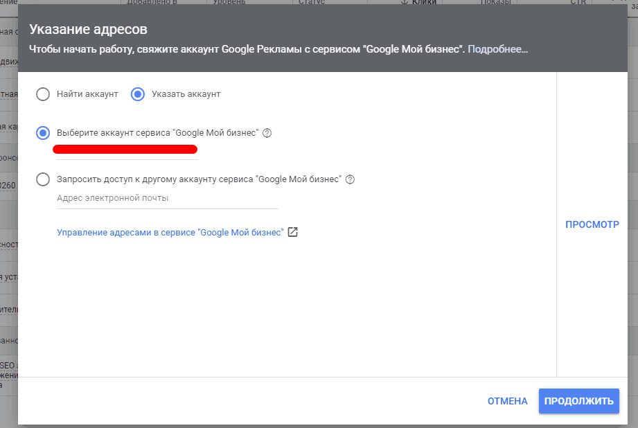Click the 'Добавлено в' column header
This screenshot has height=428, width=638.
pos(154,2)
